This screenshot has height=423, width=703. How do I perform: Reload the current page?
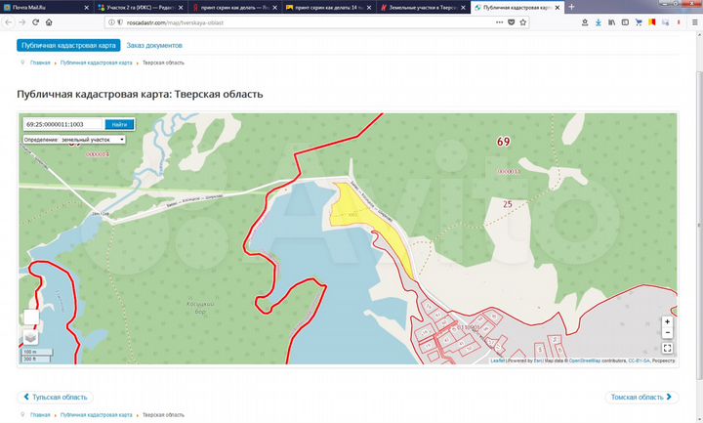pos(35,21)
